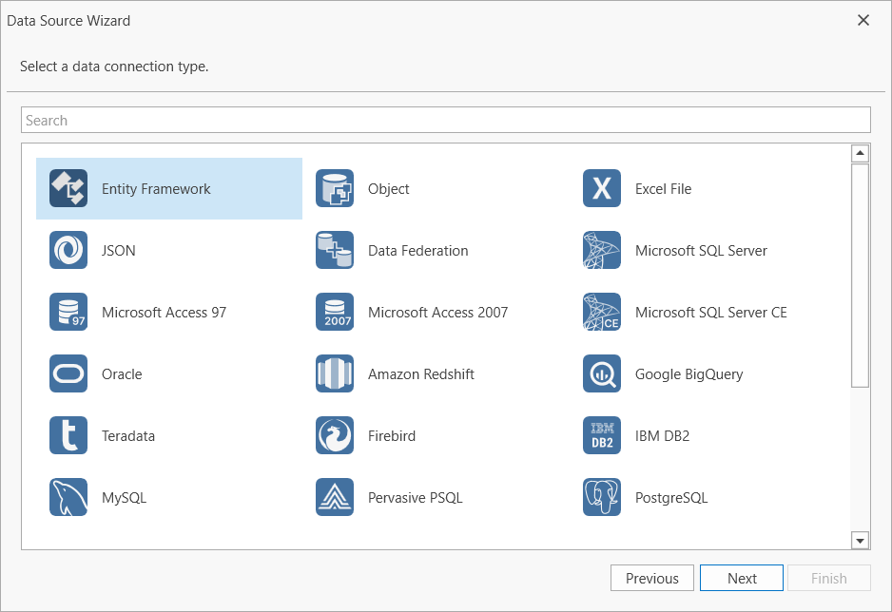892x612 pixels.
Task: Pick the Teradata connection icon
Action: click(67, 435)
